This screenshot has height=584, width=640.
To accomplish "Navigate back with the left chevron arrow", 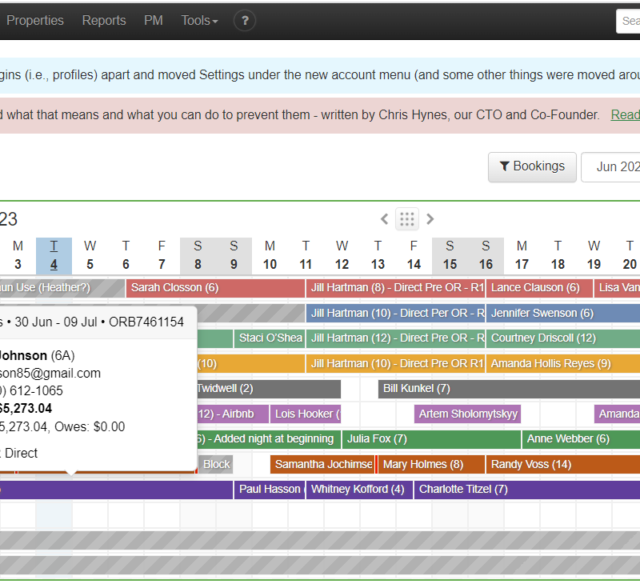I will tap(384, 218).
